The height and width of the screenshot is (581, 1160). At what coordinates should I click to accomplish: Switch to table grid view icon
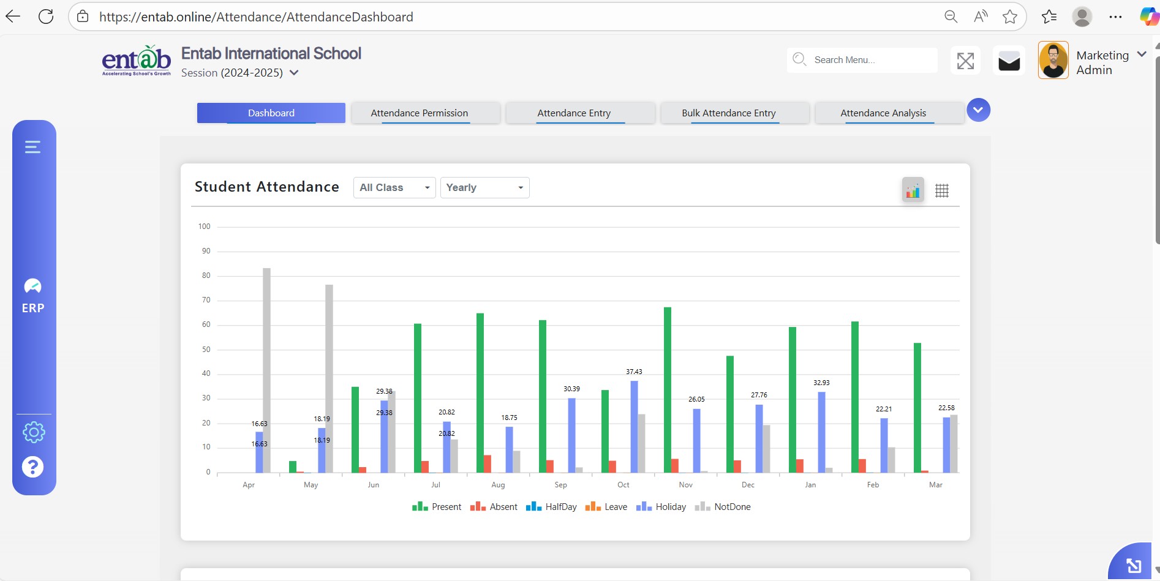click(942, 190)
